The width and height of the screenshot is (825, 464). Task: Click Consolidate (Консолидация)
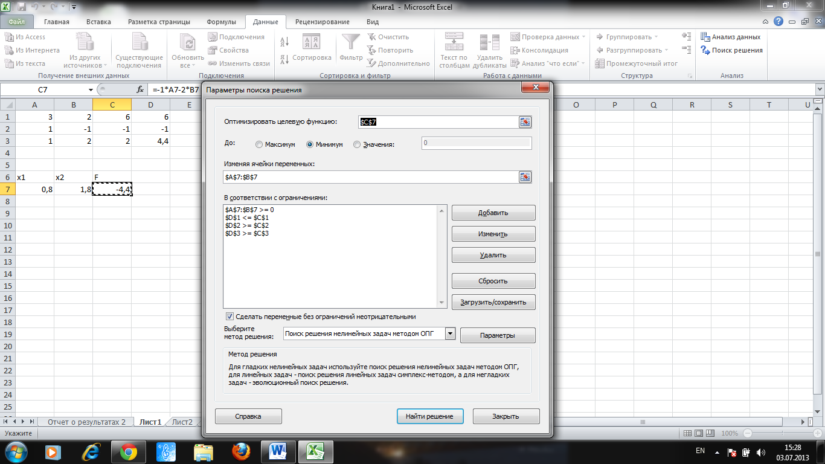(539, 50)
